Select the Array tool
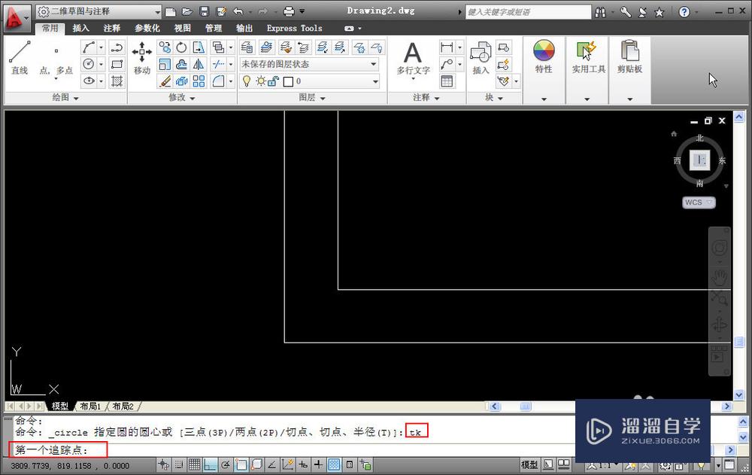 click(x=199, y=81)
